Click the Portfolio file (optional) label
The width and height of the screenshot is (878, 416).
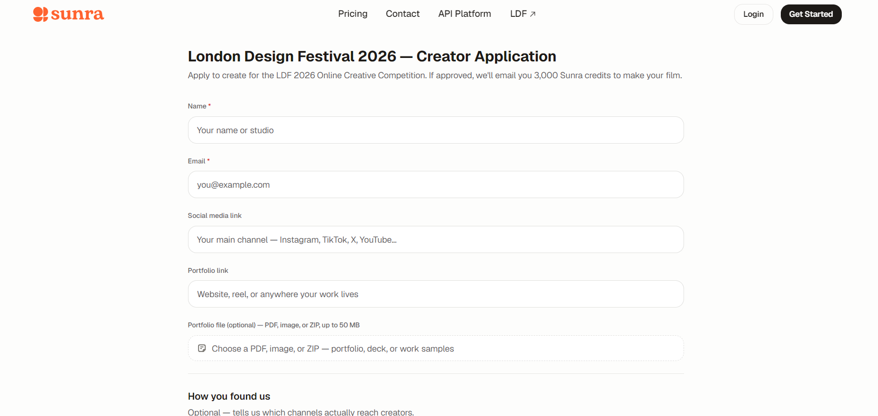[x=274, y=325]
